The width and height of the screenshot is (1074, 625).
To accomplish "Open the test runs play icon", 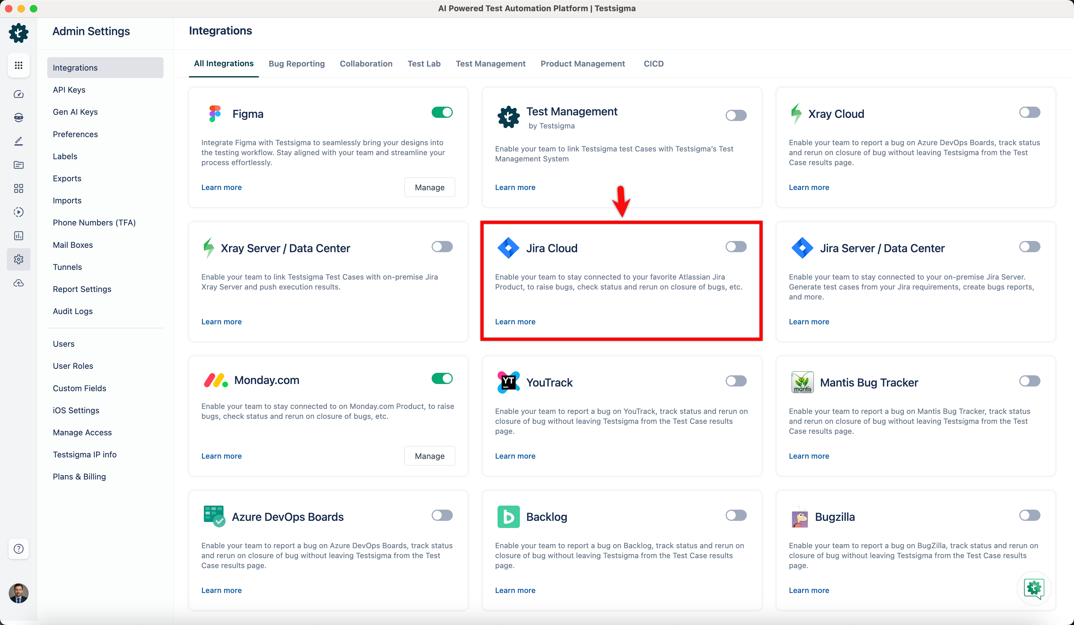I will (18, 212).
